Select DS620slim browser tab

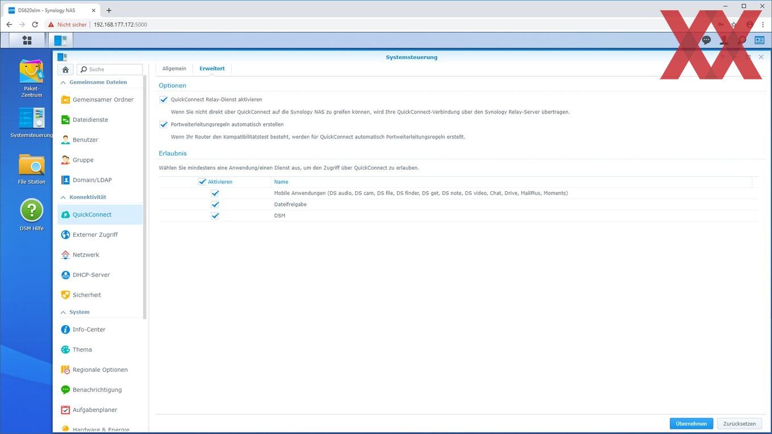coord(51,10)
